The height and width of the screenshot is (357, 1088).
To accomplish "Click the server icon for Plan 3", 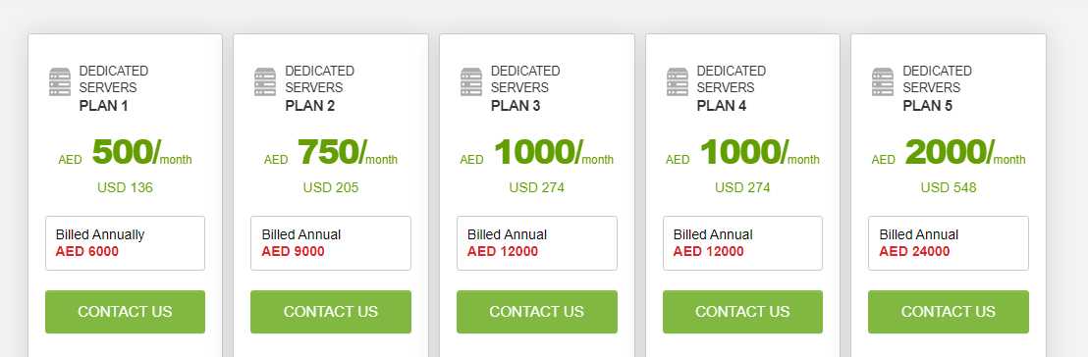I will pos(471,81).
